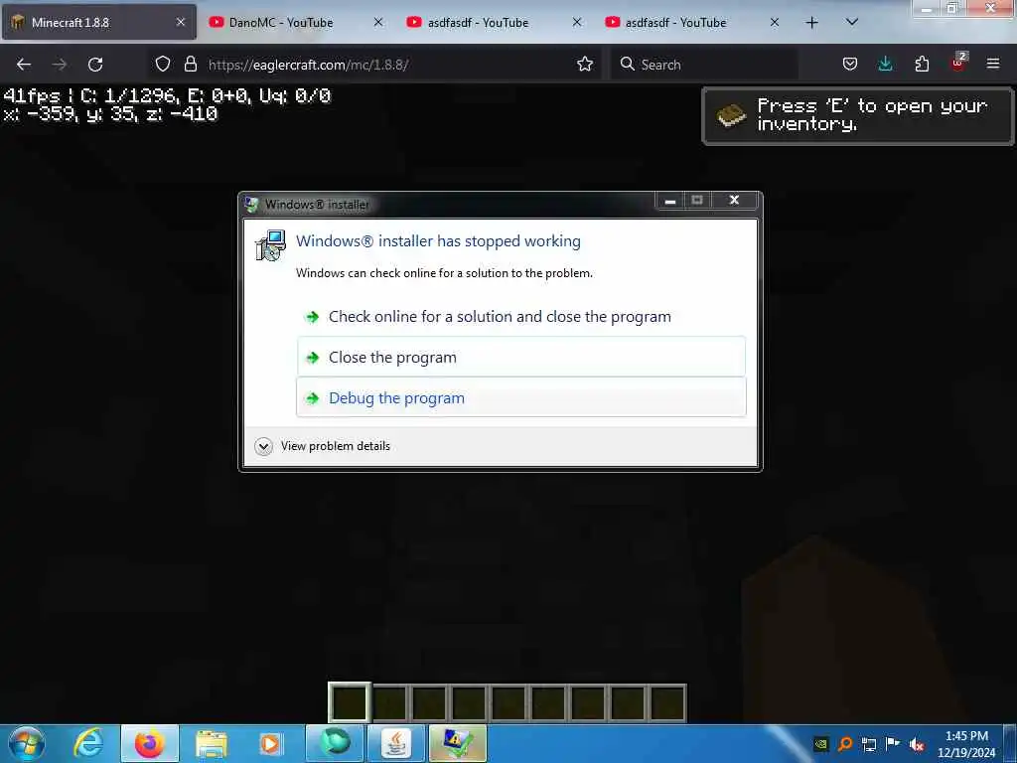Viewport: 1017px width, 763px height.
Task: Open the green globe app on taskbar
Action: coord(335,743)
